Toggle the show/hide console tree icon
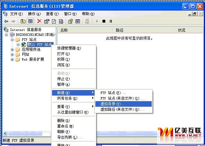205x146 pixels. pyautogui.click(x=30, y=21)
